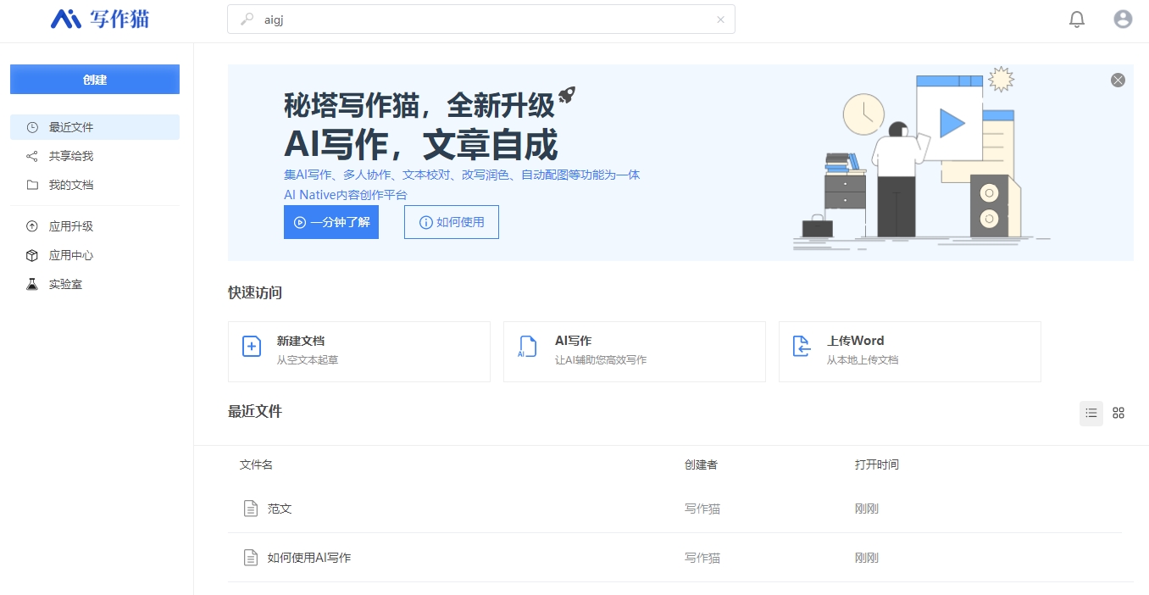Click creator 写作猫 in 范文 row
Screen dimensions: 1149x595
[702, 509]
